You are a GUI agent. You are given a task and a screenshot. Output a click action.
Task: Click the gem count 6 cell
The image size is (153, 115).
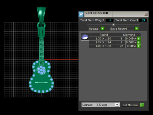121,39
